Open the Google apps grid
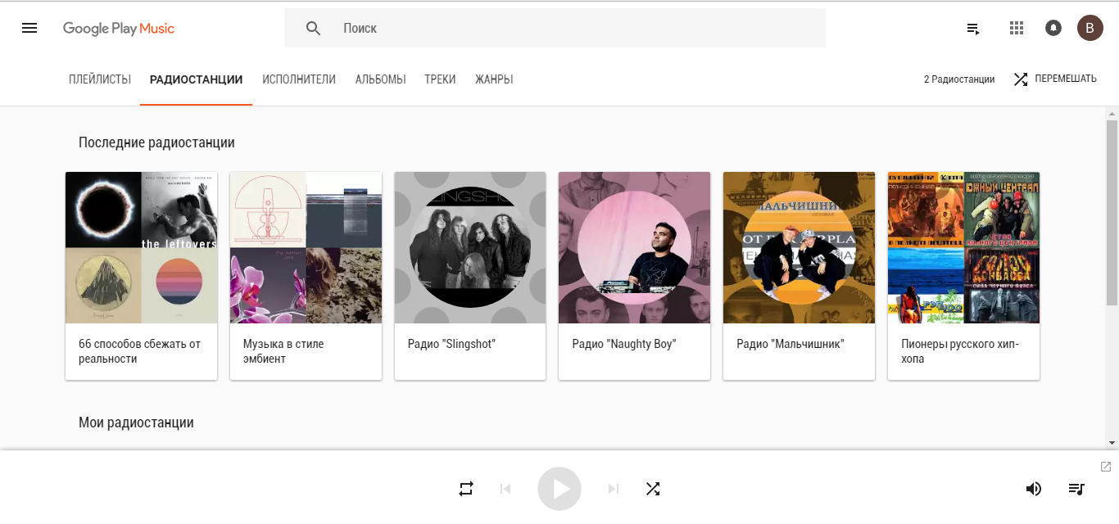 [1017, 28]
